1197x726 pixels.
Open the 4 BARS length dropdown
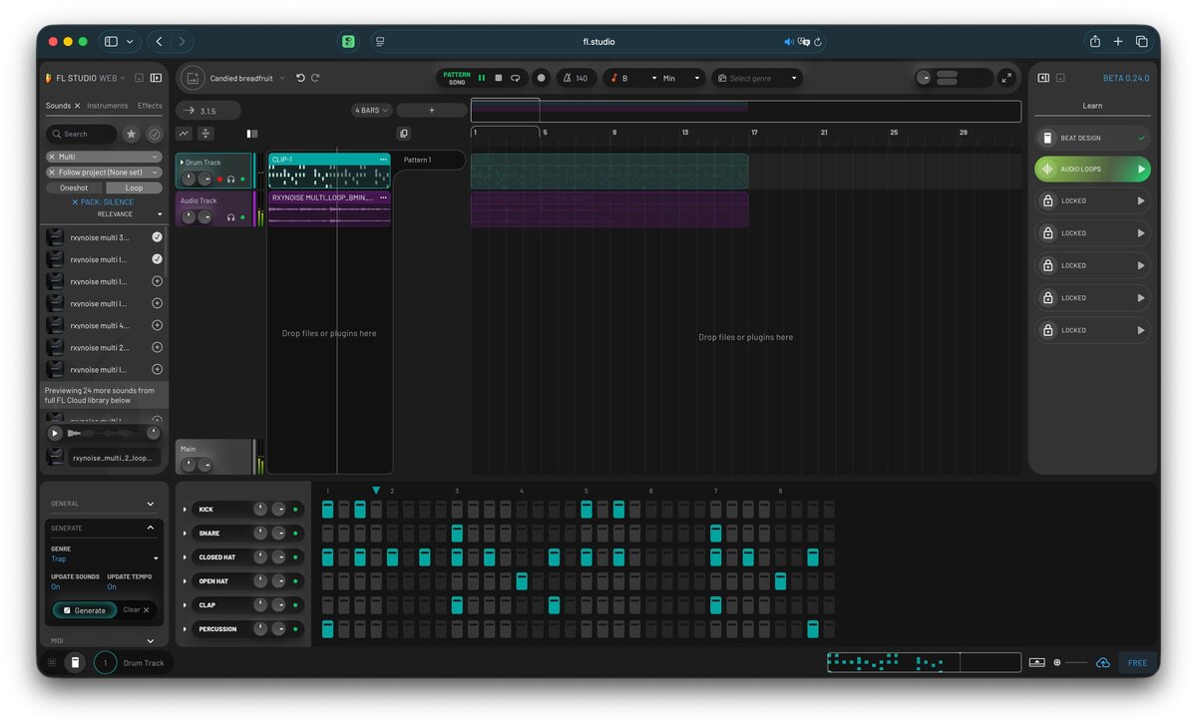pyautogui.click(x=372, y=111)
